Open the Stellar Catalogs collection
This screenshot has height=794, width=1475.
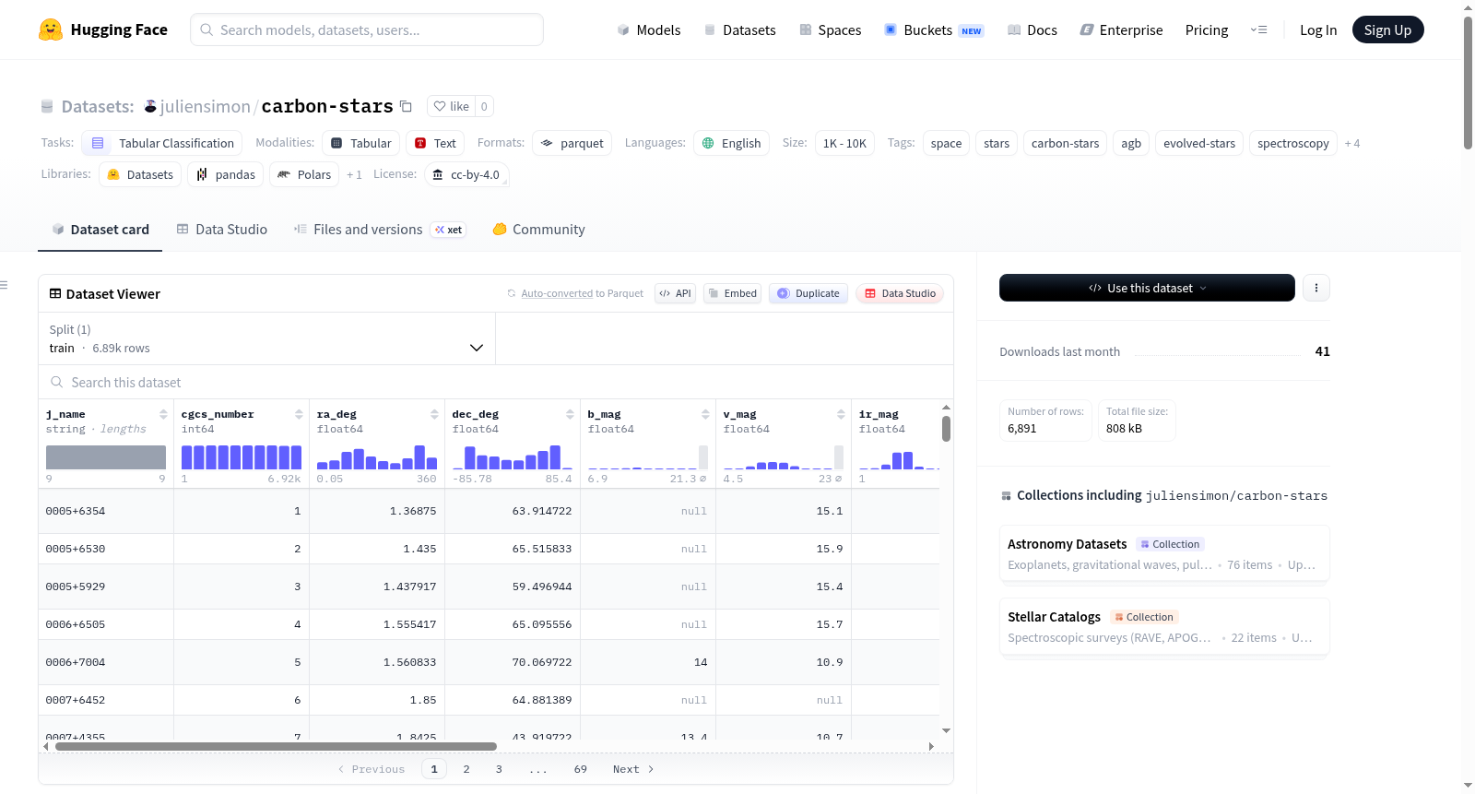pos(1164,626)
